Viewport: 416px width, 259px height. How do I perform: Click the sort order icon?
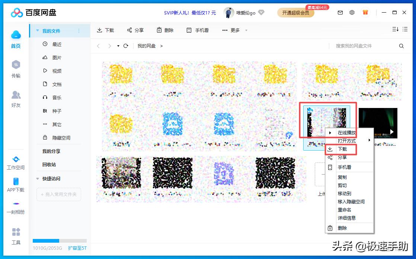pos(395,29)
